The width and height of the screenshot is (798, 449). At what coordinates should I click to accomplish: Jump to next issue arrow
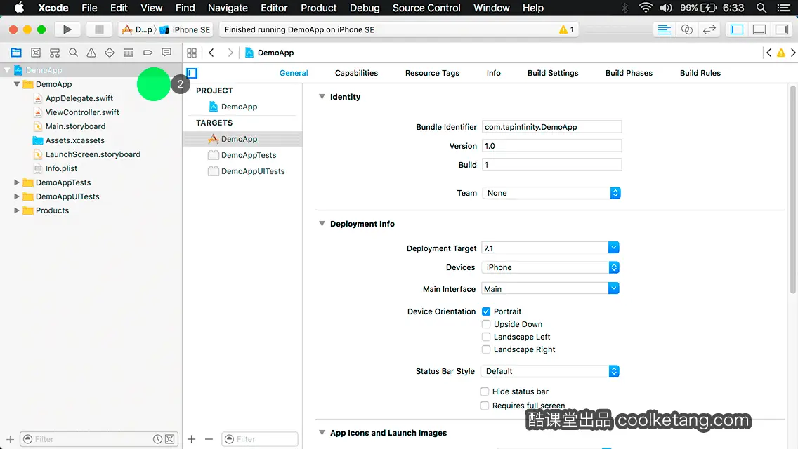(x=793, y=53)
